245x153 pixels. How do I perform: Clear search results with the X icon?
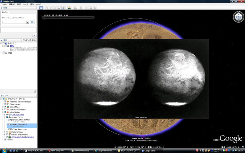click(x=34, y=36)
